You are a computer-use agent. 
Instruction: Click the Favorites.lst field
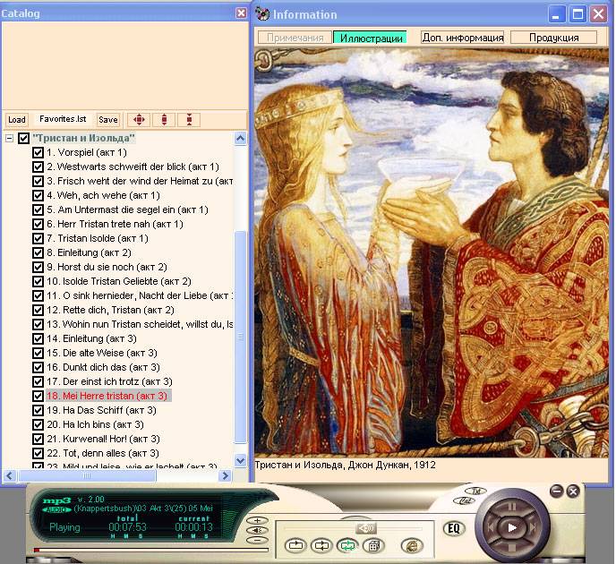(x=63, y=119)
